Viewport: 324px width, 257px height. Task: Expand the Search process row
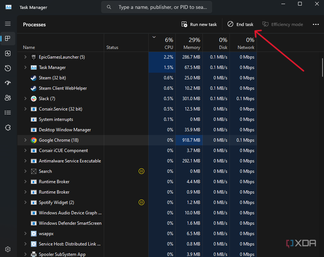[26, 171]
